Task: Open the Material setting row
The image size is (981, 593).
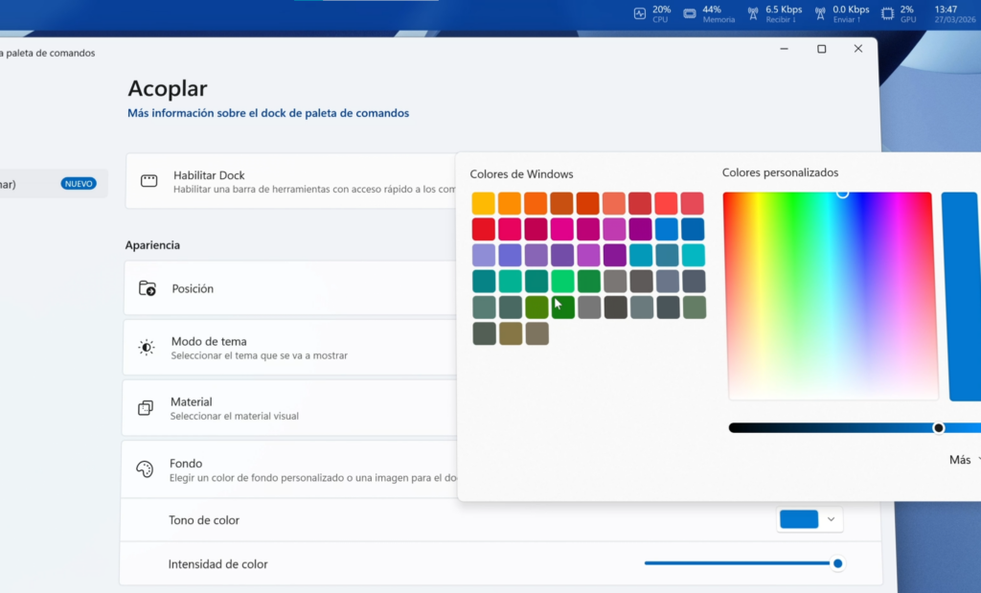Action: point(287,407)
